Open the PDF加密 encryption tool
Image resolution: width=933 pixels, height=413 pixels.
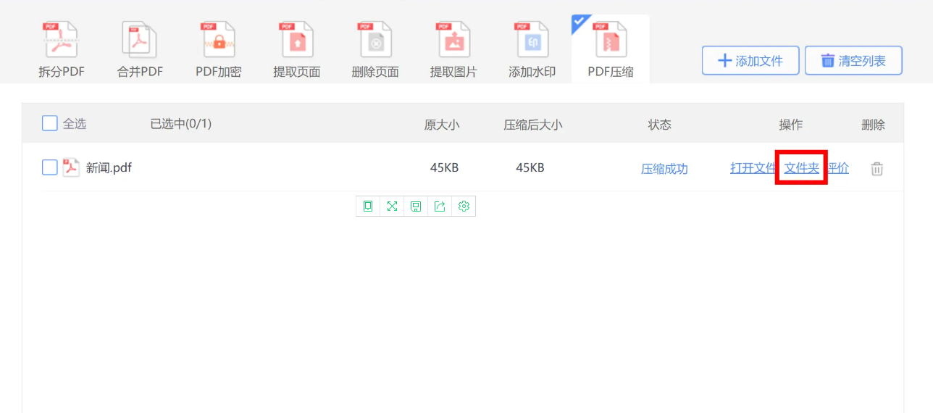point(218,50)
